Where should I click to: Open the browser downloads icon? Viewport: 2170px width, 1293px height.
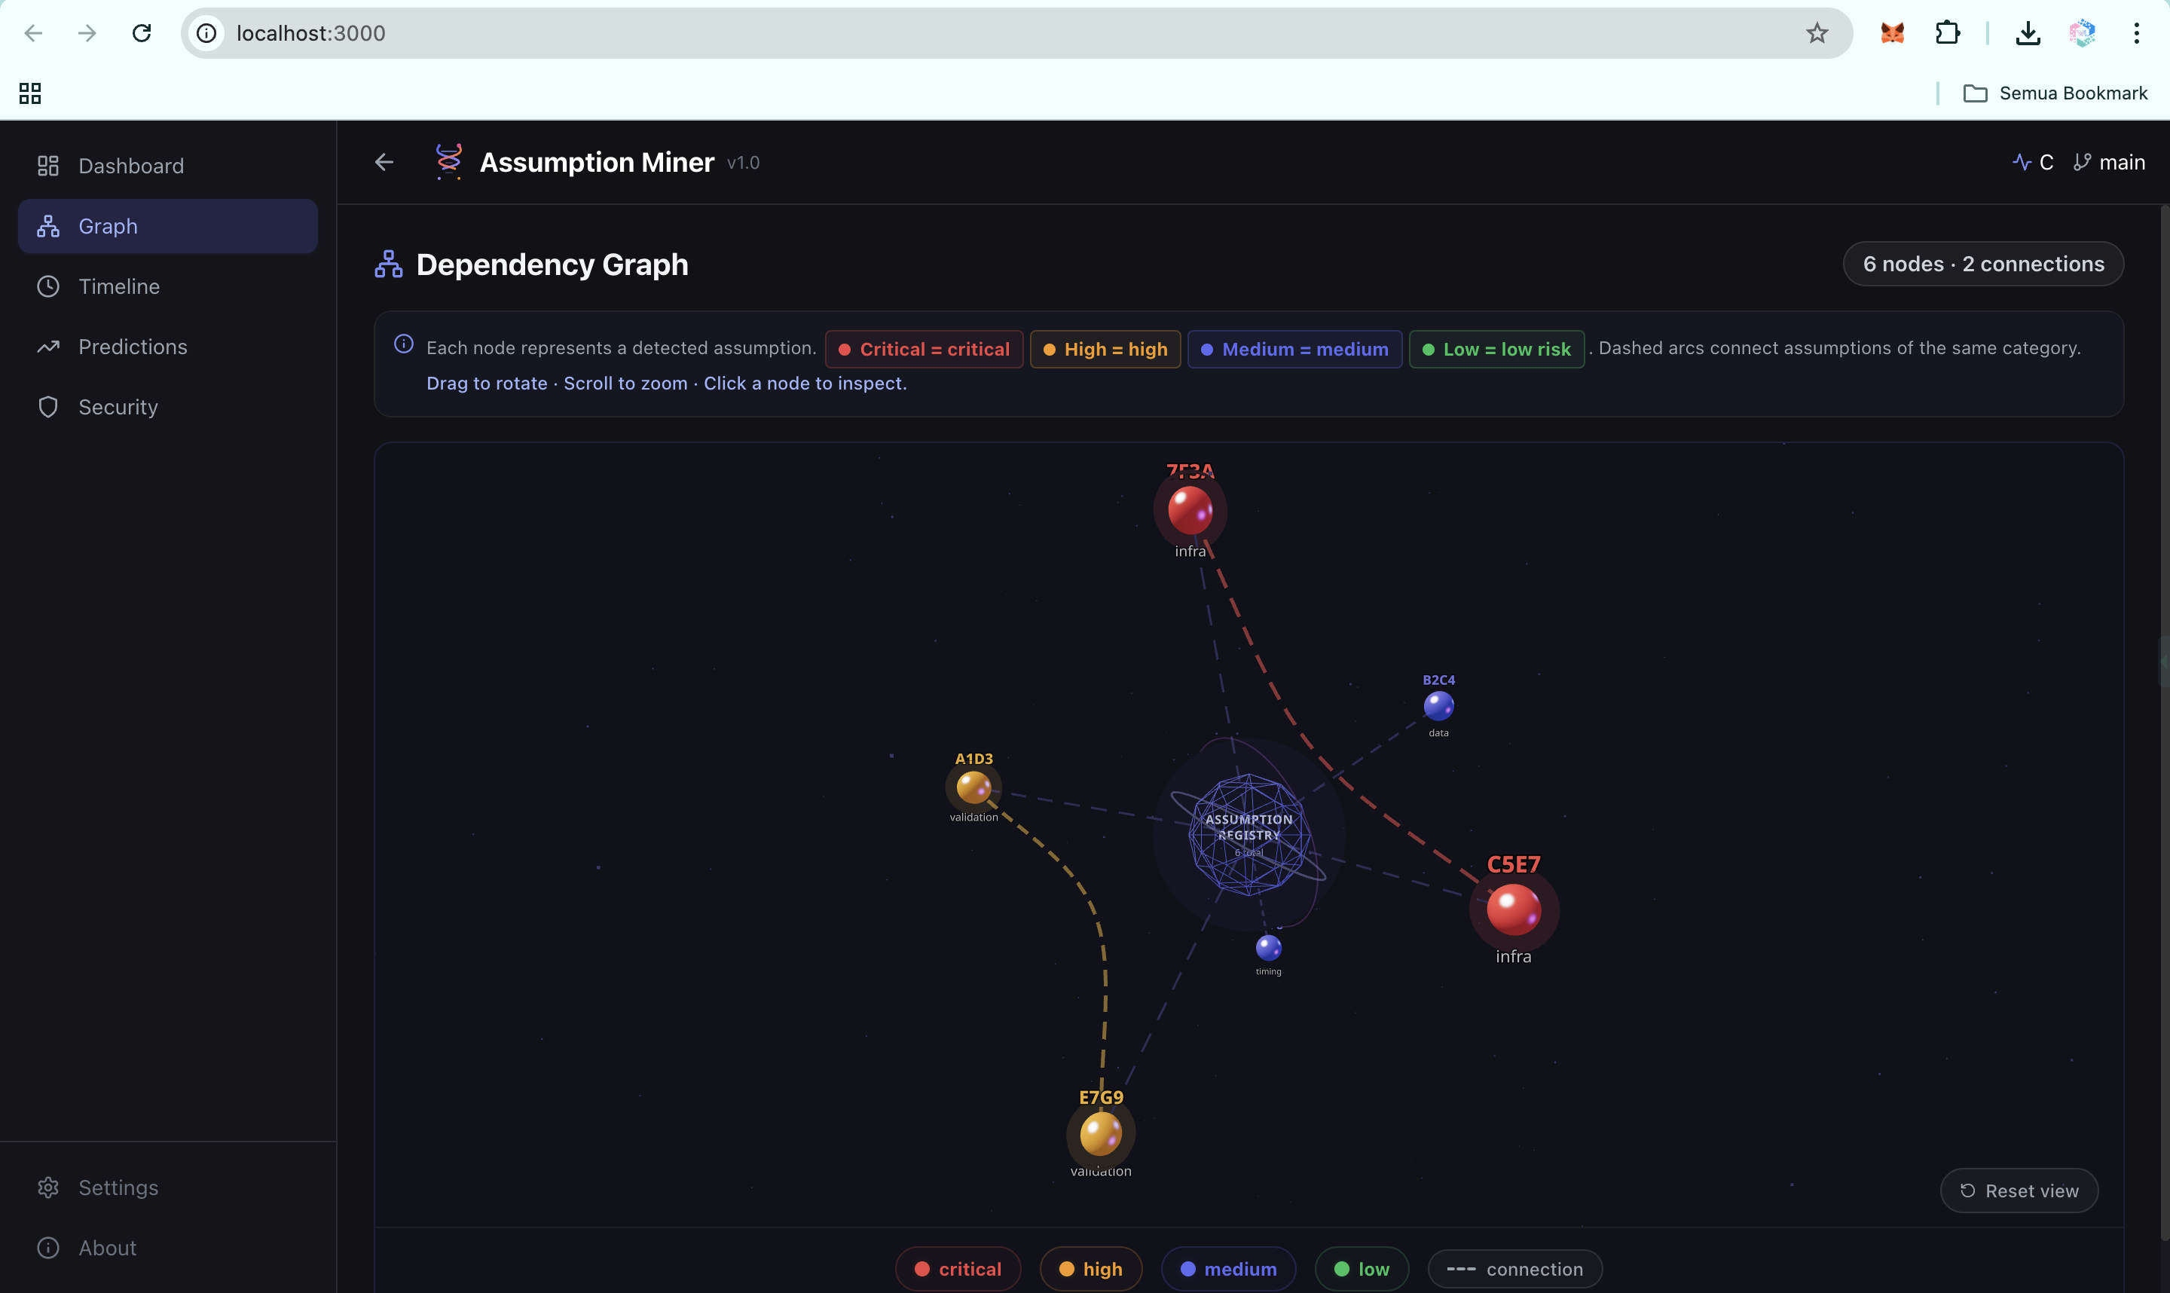click(x=2028, y=33)
